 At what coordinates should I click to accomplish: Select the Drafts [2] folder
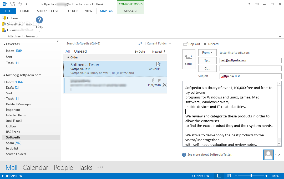12,88
